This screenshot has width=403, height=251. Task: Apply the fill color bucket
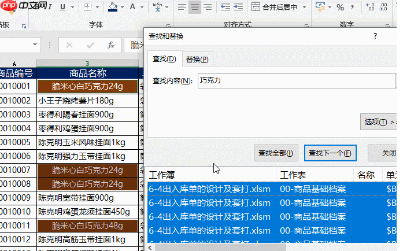tap(113, 7)
